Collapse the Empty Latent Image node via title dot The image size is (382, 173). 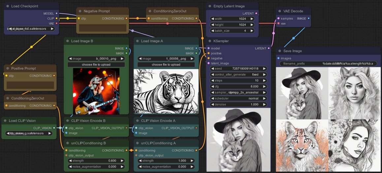pyautogui.click(x=210, y=6)
